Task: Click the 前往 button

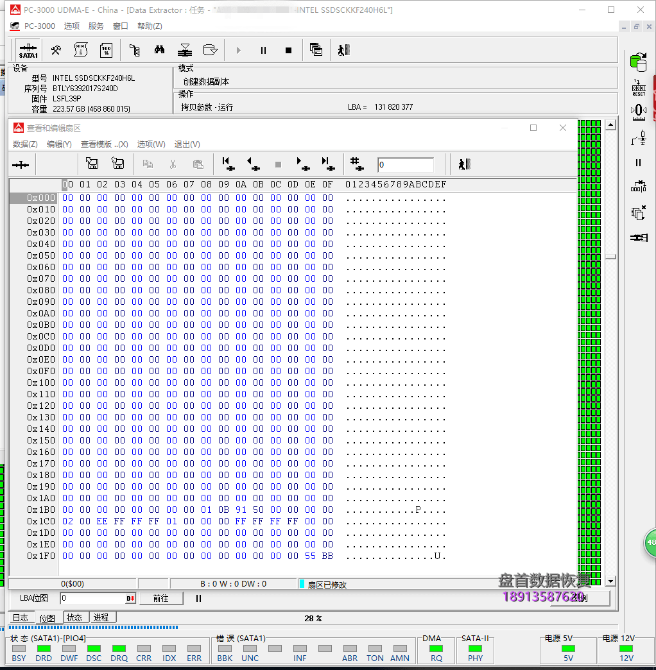Action: 161,598
